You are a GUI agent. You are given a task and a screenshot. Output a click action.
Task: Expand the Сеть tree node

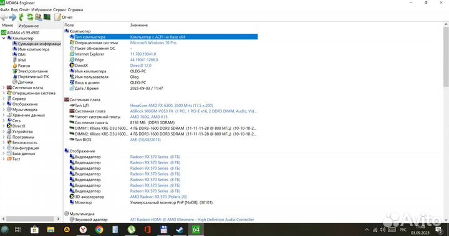coord(4,120)
